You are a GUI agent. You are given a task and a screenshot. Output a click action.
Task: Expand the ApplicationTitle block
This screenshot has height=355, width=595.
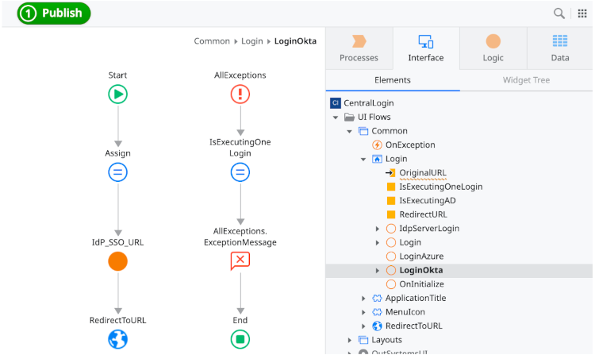[x=363, y=299]
